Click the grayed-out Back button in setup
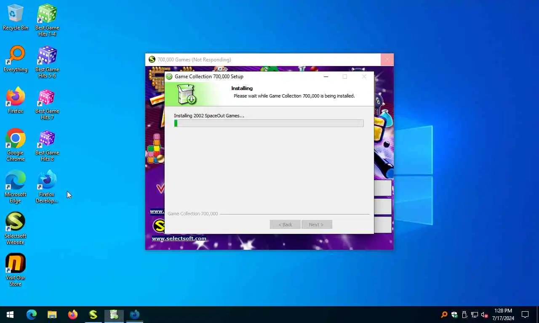This screenshot has height=323, width=539. 285,225
